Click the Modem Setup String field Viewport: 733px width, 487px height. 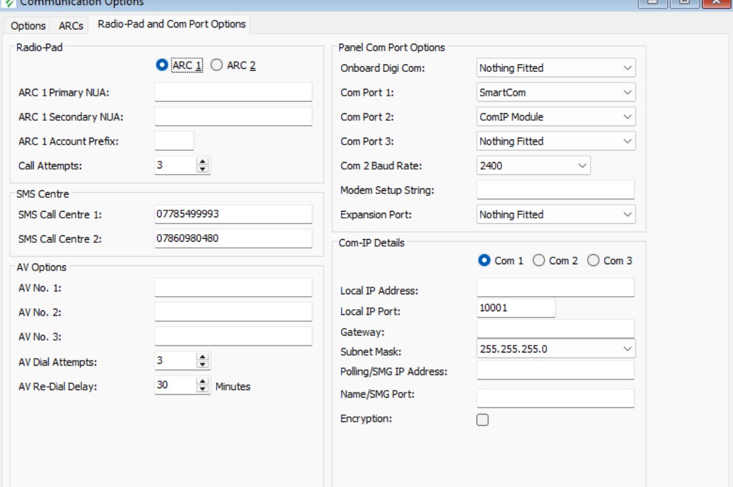[555, 190]
